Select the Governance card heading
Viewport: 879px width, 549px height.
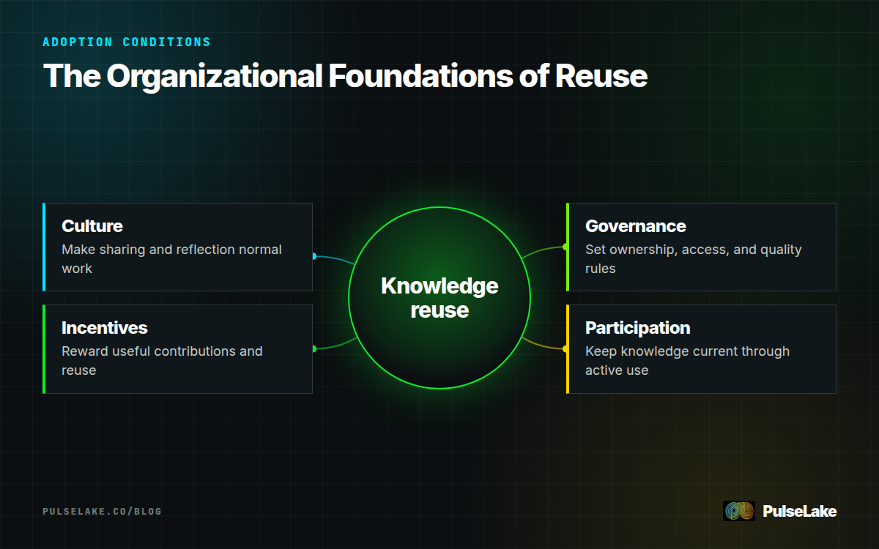coord(636,225)
